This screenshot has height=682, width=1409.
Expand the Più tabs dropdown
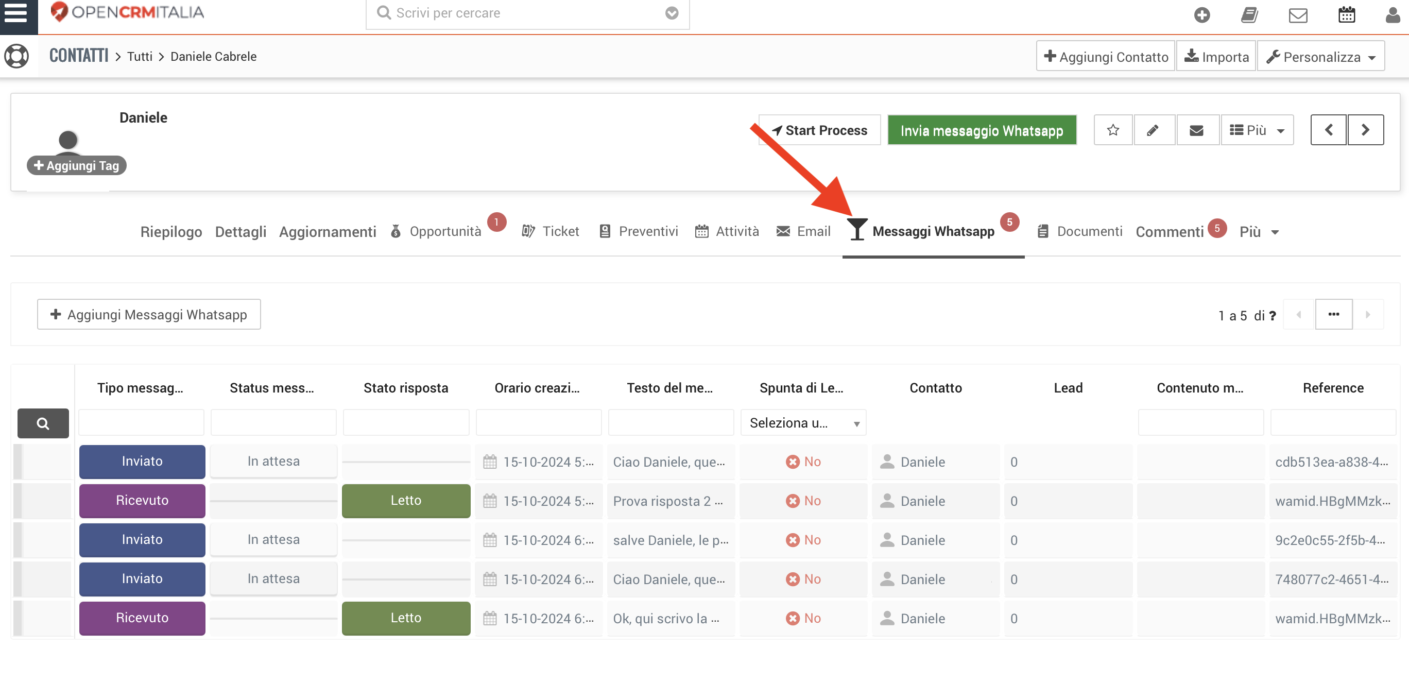1259,232
